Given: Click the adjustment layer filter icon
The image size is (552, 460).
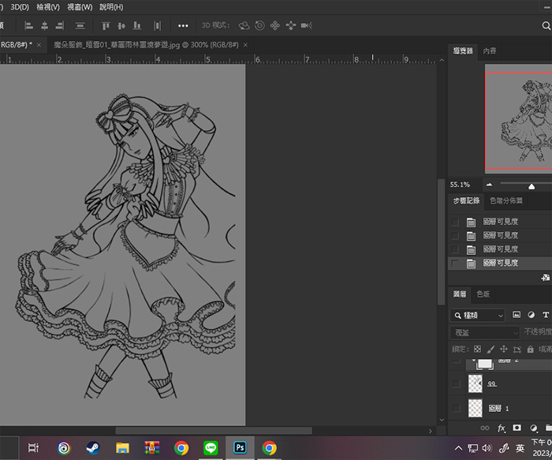Looking at the screenshot, I should 531,315.
